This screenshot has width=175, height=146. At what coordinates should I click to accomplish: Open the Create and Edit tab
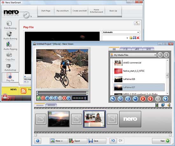click(80, 11)
